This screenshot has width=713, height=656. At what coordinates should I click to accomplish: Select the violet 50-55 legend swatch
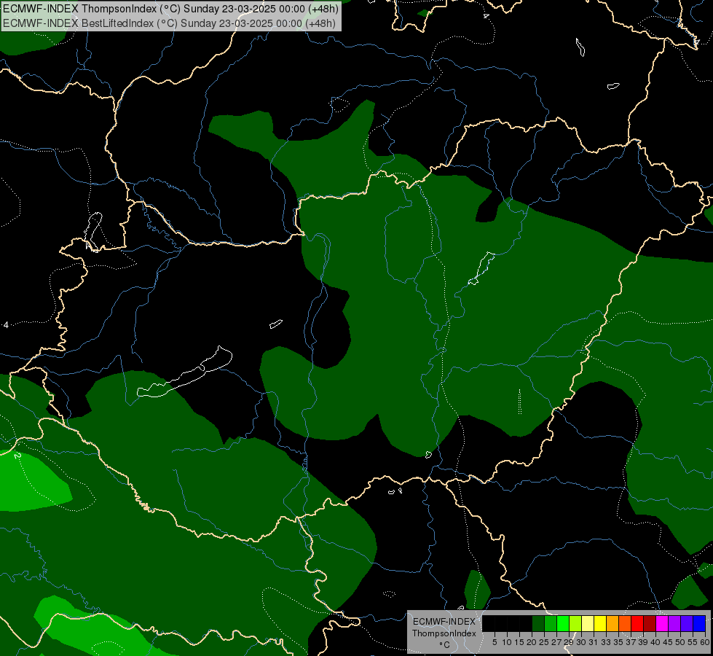coord(687,623)
